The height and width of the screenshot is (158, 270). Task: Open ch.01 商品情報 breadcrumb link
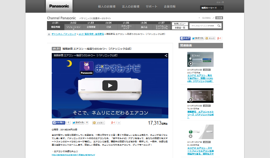pos(91,34)
